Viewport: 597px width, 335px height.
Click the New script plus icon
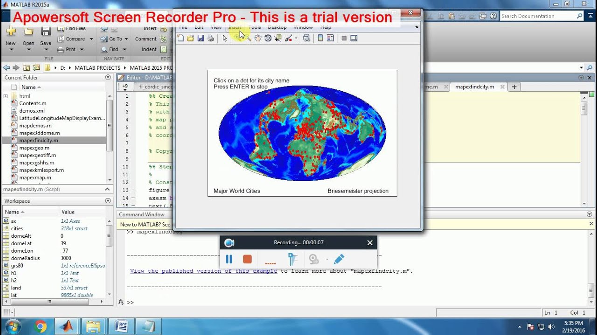click(11, 32)
